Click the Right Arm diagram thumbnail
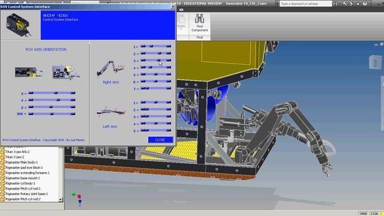This screenshot has width=384, height=216. [x=110, y=68]
